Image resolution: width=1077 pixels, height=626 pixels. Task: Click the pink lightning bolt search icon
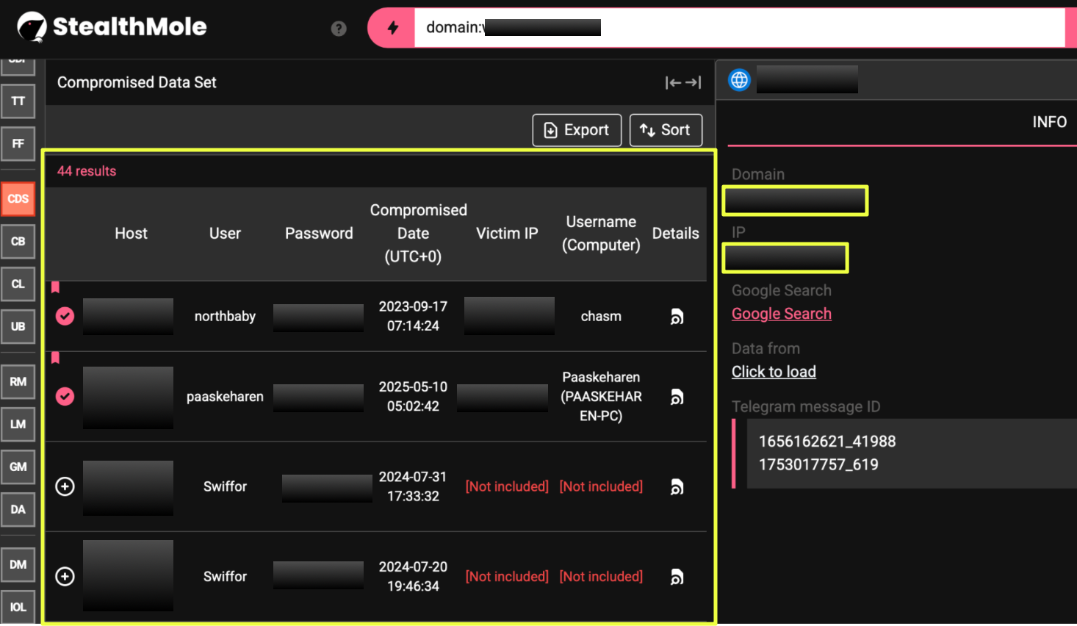point(393,28)
